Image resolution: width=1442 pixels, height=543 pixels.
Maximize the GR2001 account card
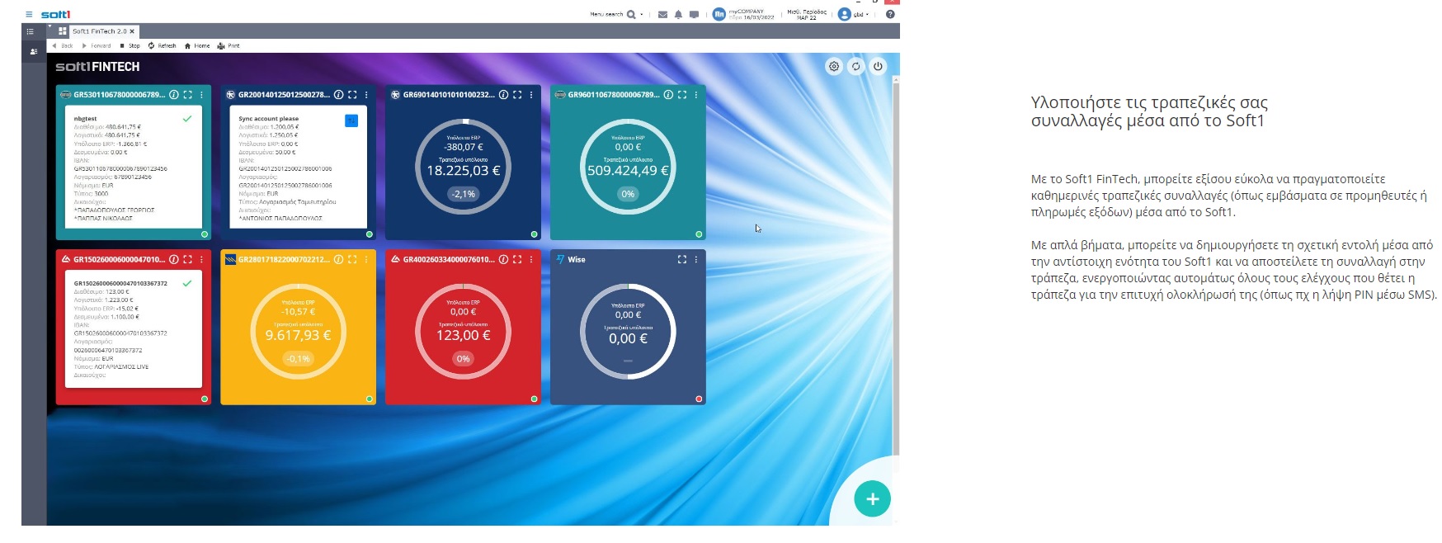click(x=352, y=95)
